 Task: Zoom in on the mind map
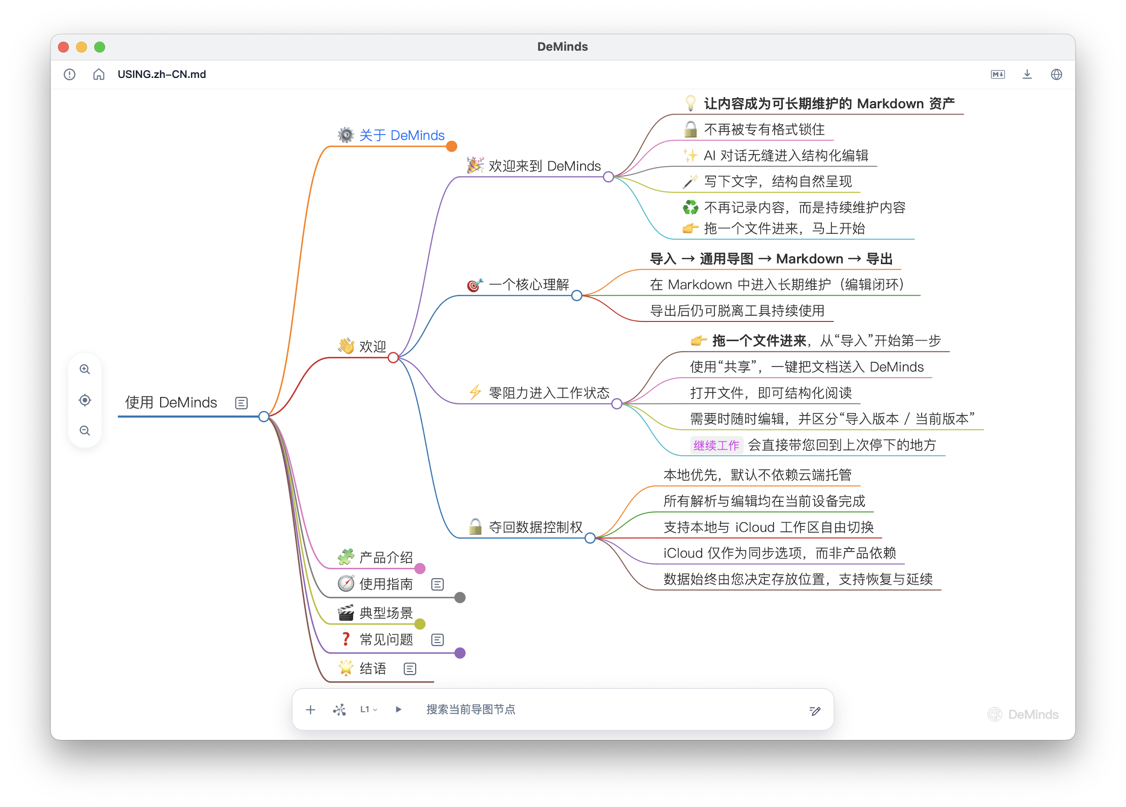(85, 369)
